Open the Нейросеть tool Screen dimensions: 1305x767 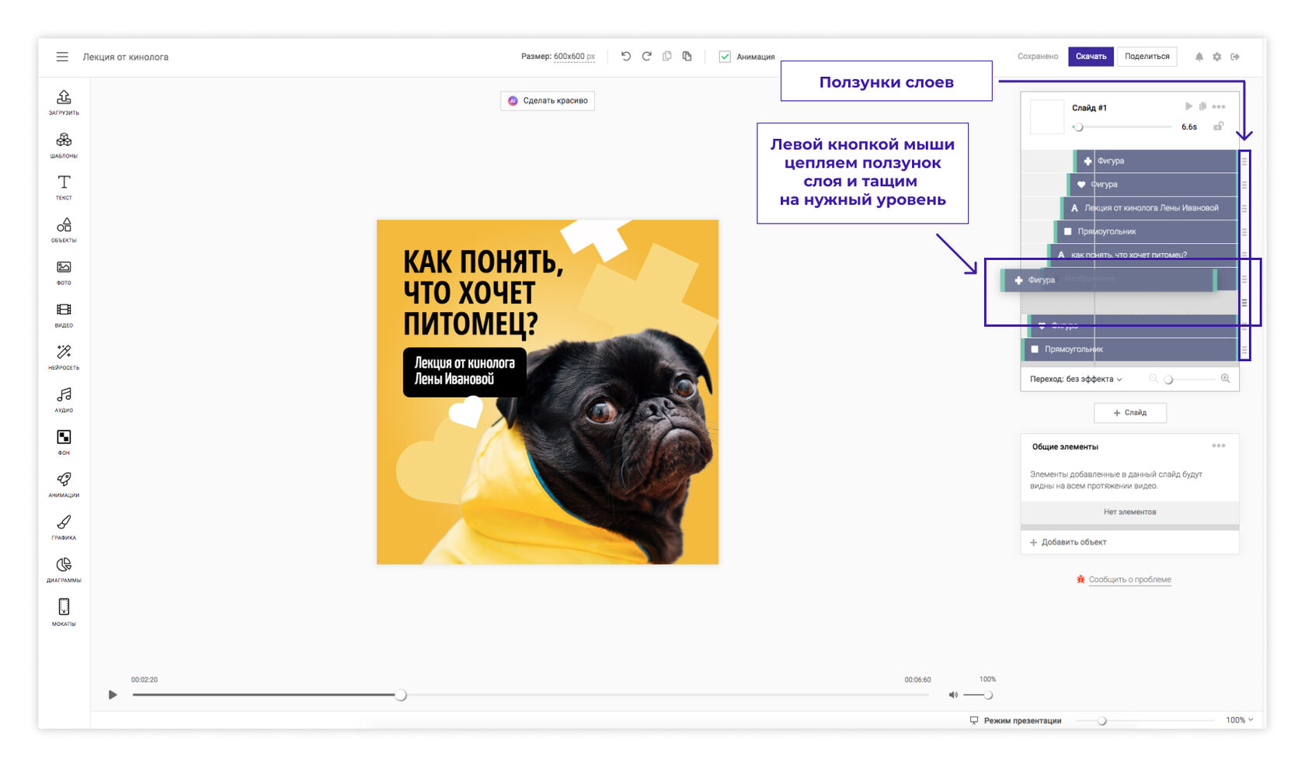[64, 357]
